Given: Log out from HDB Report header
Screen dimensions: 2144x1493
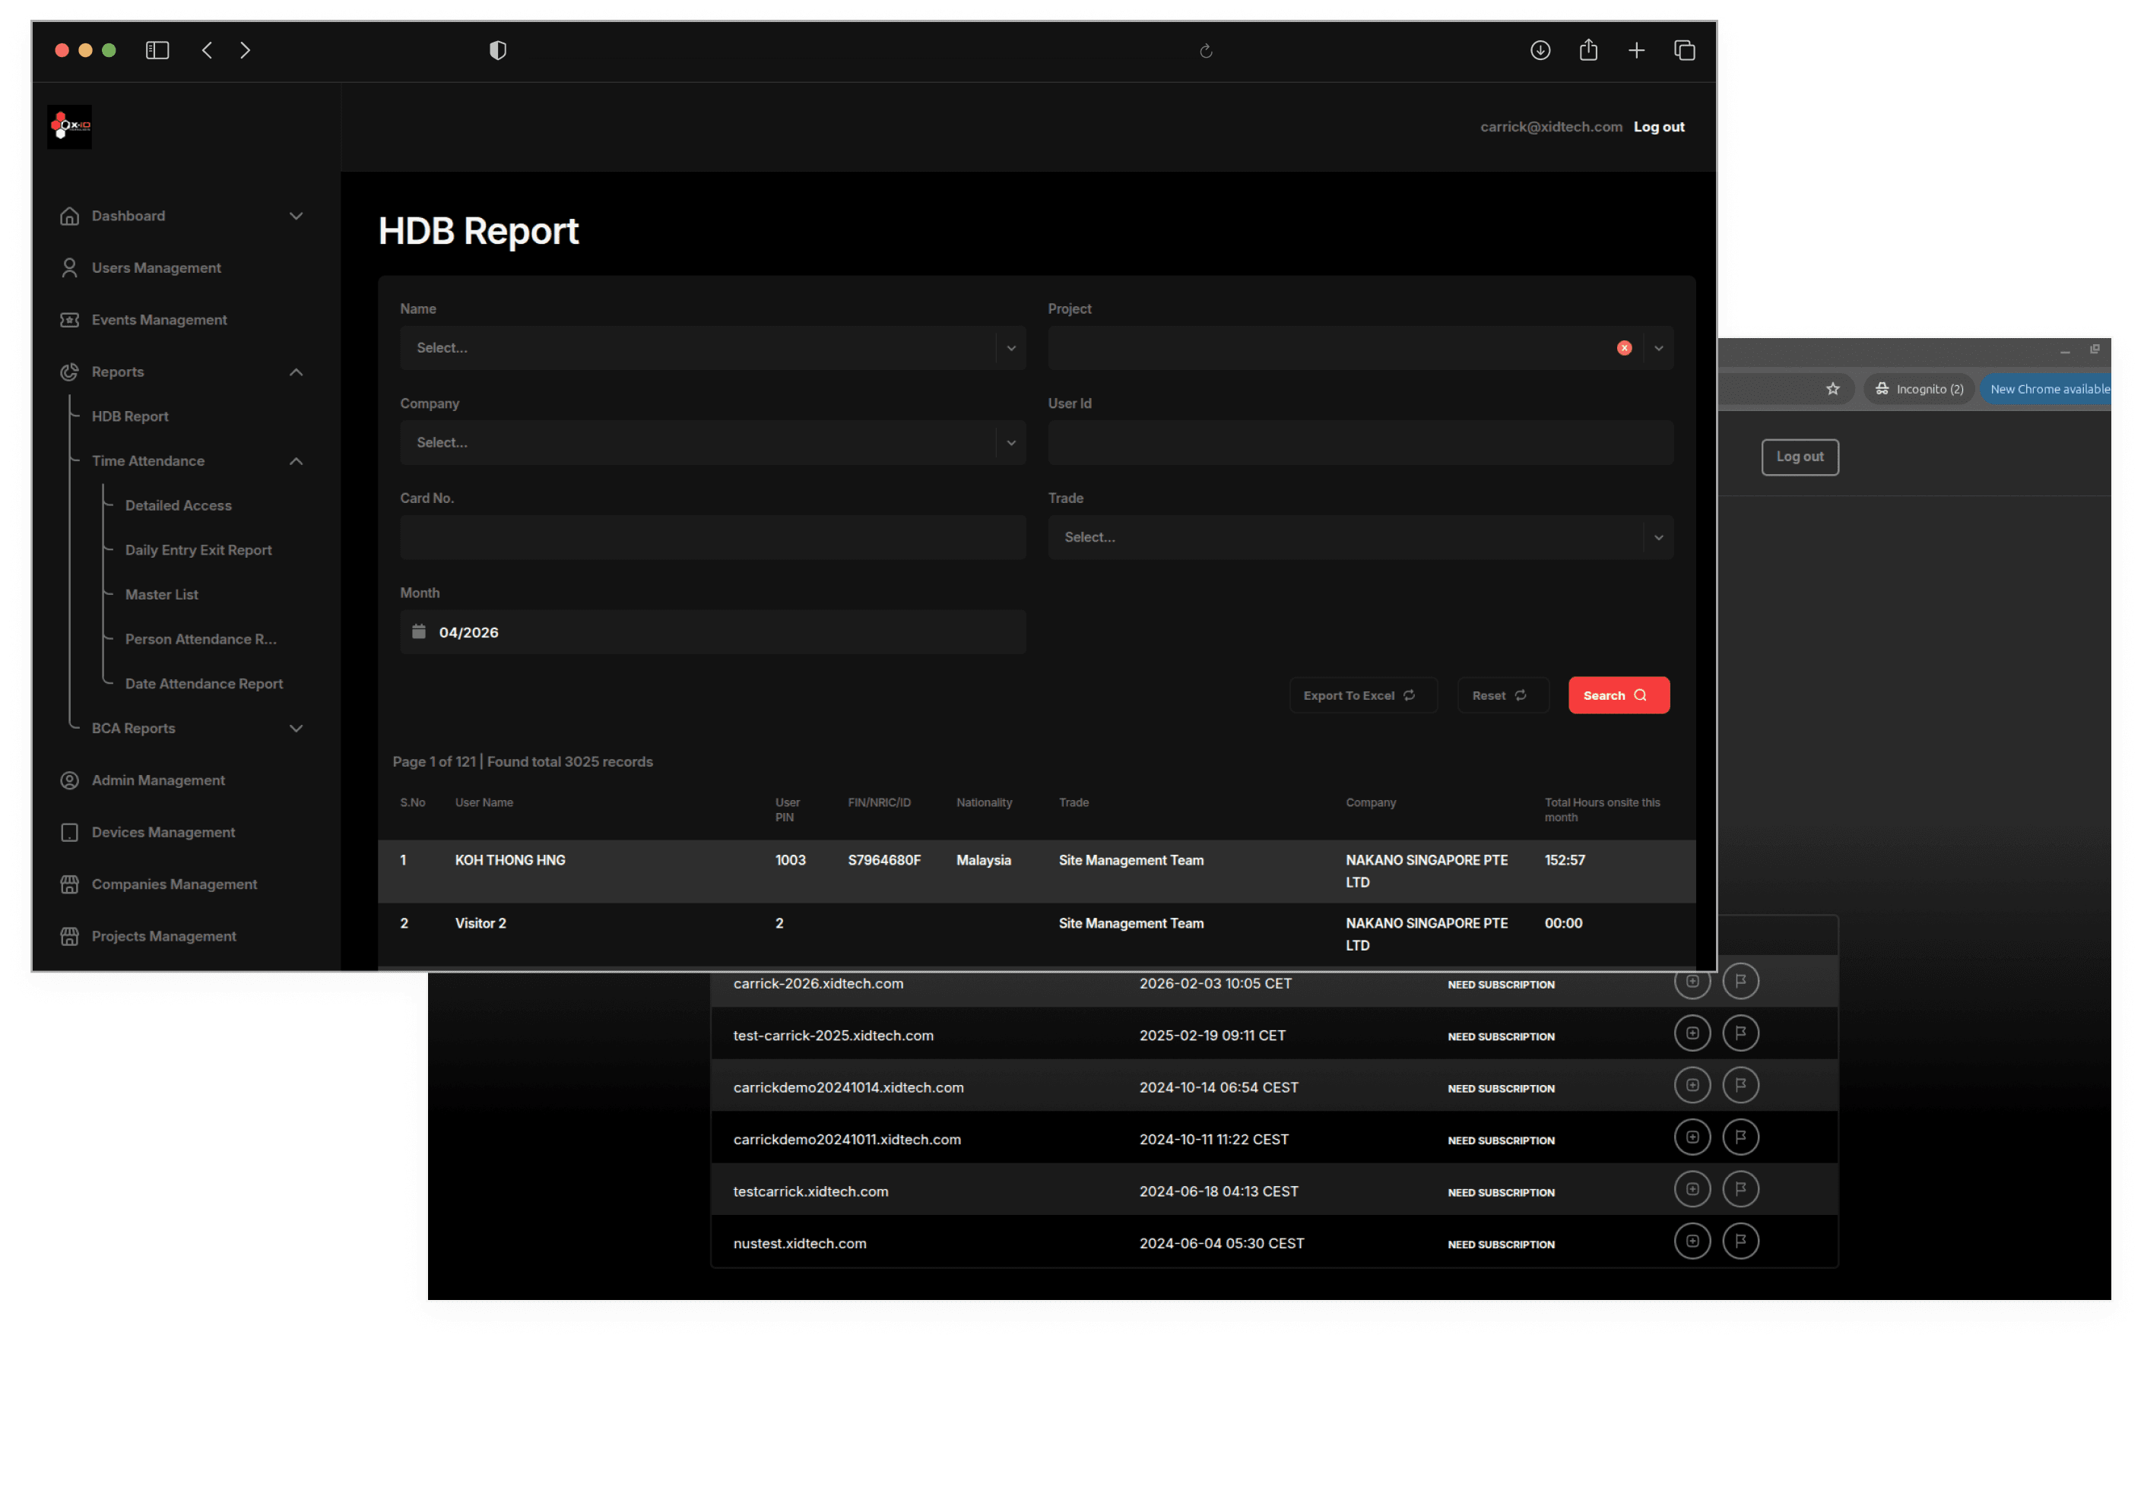Looking at the screenshot, I should pos(1658,127).
